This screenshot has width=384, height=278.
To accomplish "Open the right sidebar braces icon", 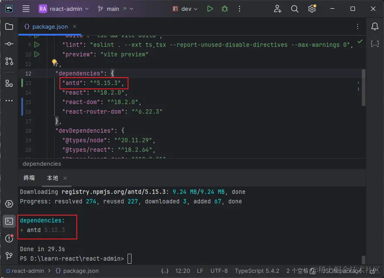I will 375,44.
